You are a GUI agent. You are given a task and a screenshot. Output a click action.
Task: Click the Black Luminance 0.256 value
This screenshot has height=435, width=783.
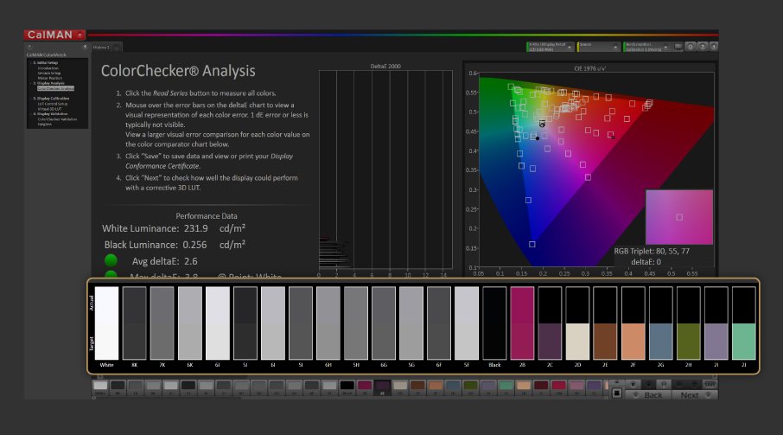(194, 245)
